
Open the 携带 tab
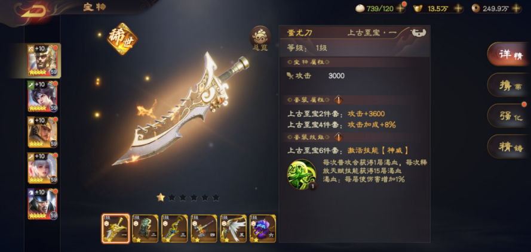pos(509,85)
